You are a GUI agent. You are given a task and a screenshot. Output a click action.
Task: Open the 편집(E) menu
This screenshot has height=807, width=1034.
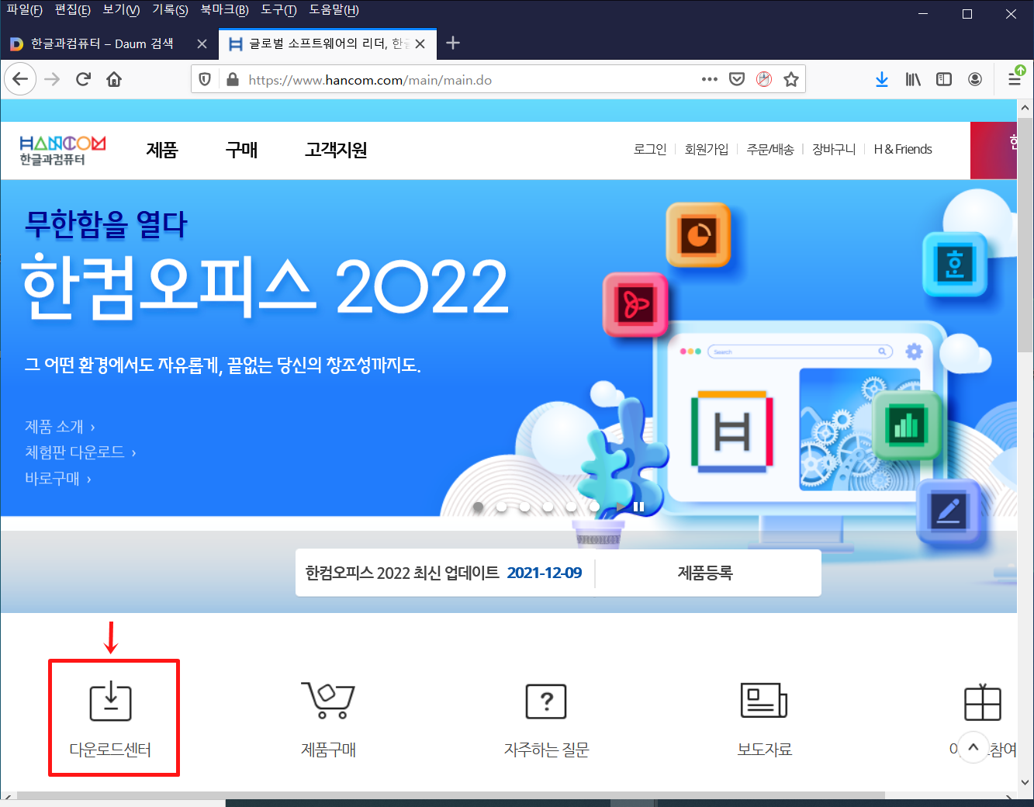pyautogui.click(x=73, y=10)
